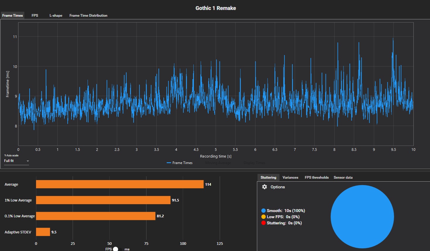Screen dimensions: 430x251
Task: Click the 1% Low value 91.5
Action: point(175,200)
